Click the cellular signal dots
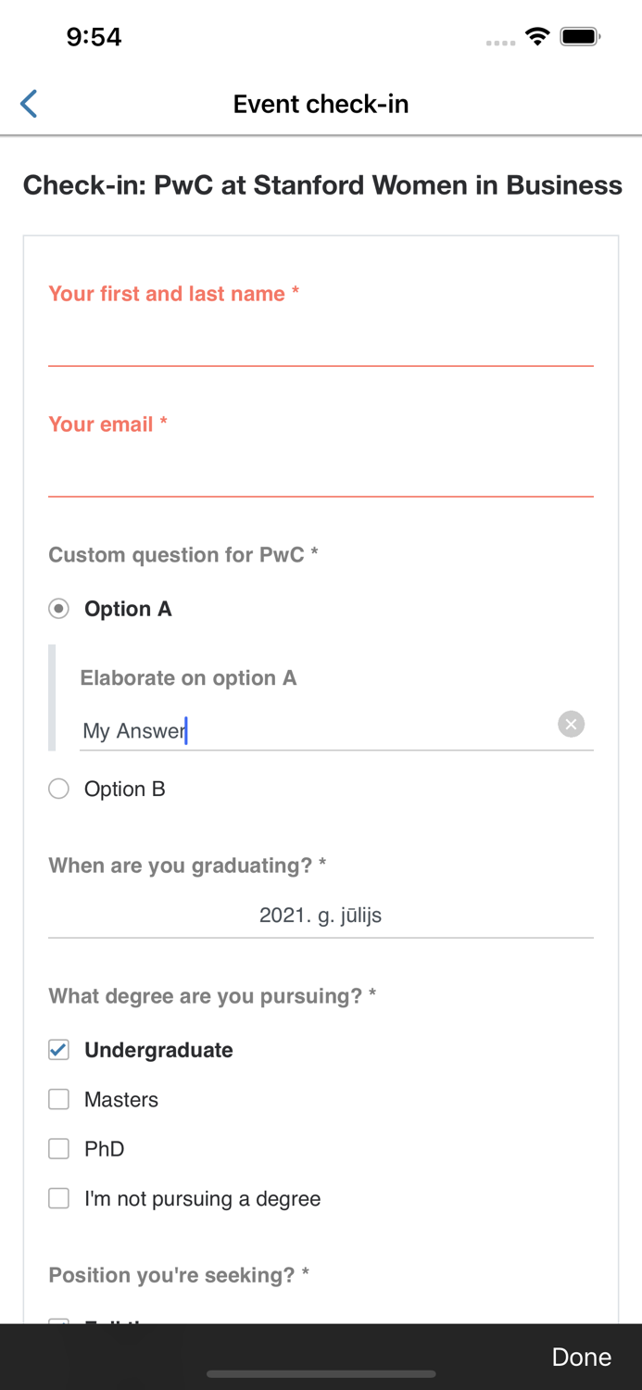 tap(499, 43)
